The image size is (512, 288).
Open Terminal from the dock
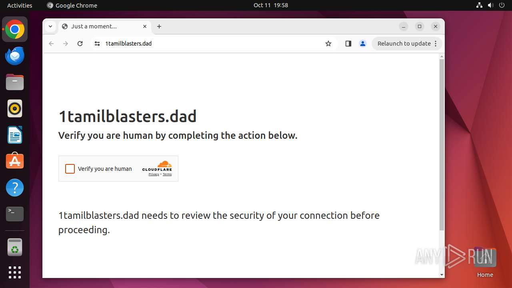coord(15,214)
